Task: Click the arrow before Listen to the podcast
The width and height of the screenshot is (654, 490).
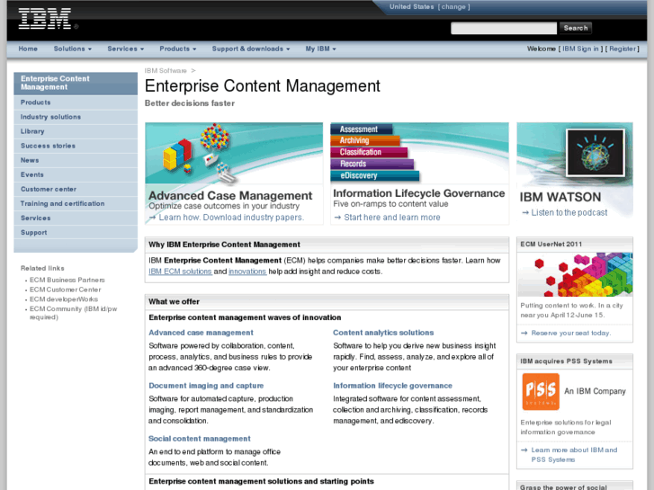Action: (x=525, y=213)
